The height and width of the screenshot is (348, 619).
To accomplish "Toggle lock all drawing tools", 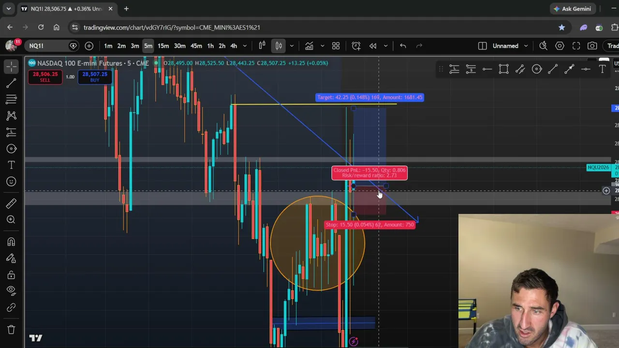I will tap(11, 275).
